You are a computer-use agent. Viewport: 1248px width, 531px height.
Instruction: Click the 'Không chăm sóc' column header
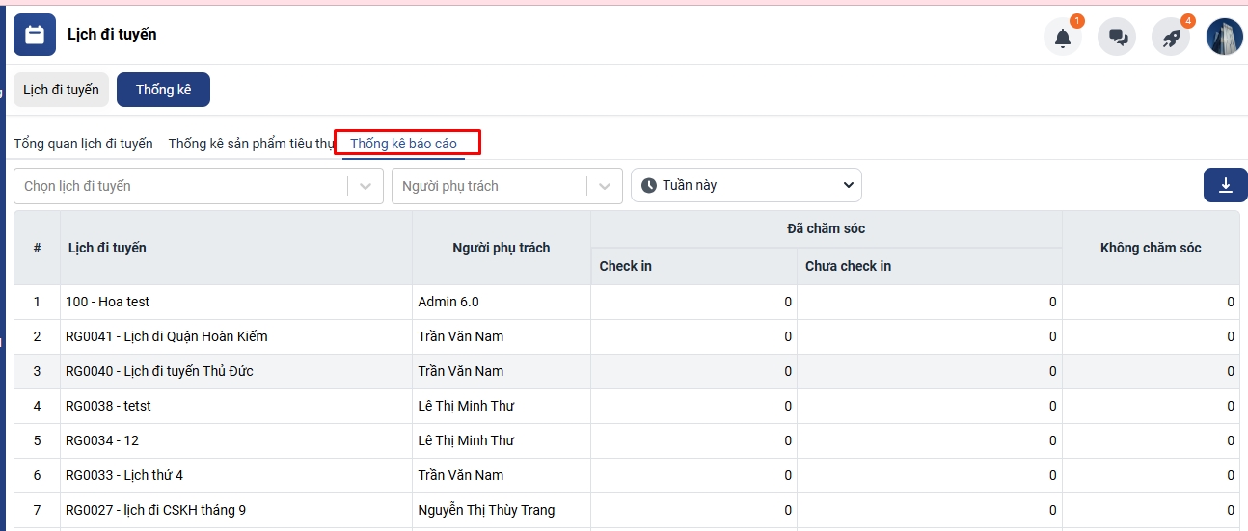(1150, 248)
